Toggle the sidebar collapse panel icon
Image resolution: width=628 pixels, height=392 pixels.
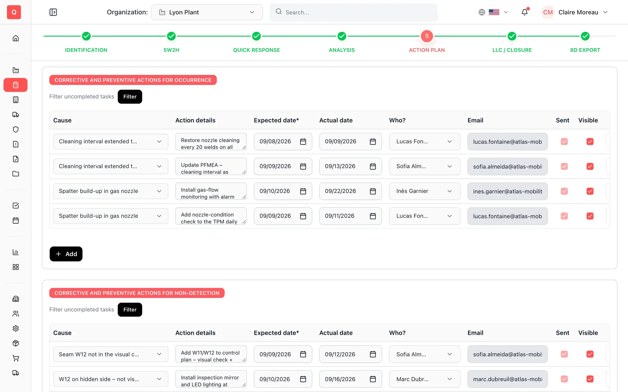[x=53, y=12]
